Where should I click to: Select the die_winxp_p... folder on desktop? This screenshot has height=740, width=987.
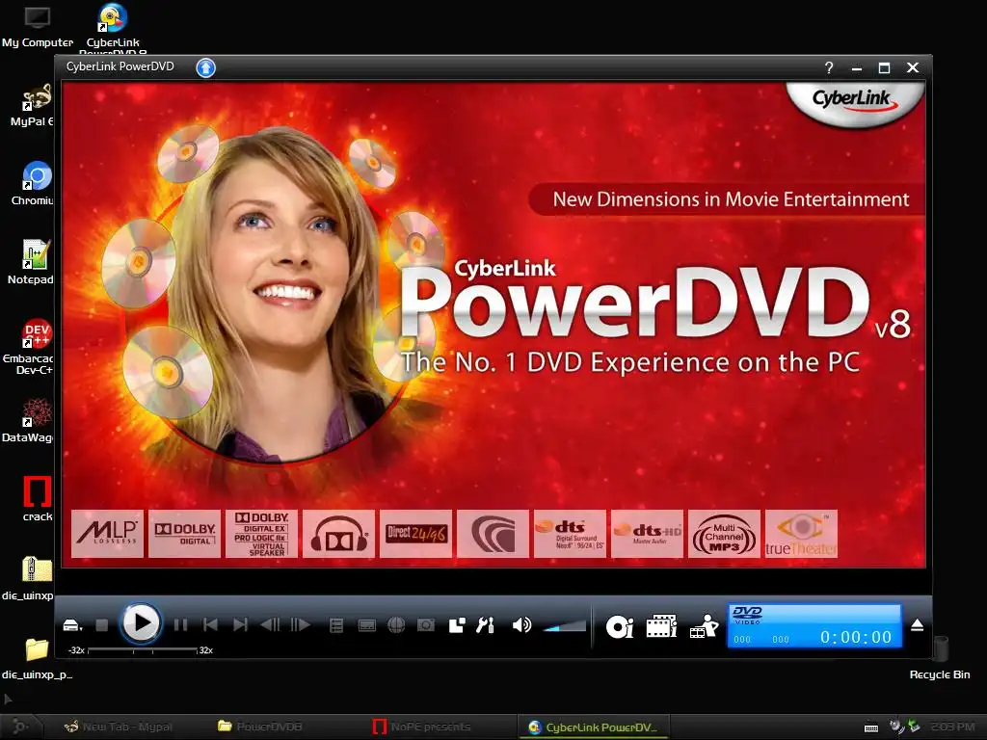37,658
